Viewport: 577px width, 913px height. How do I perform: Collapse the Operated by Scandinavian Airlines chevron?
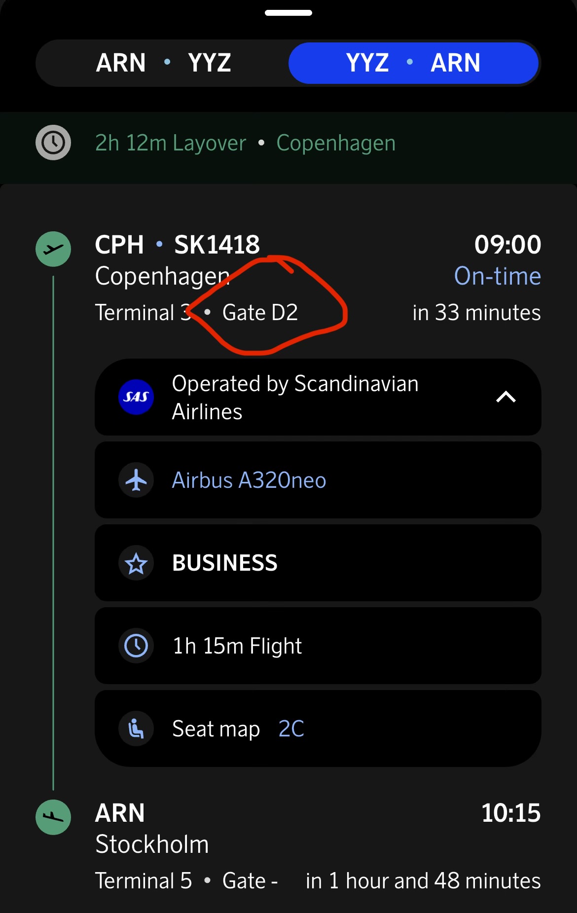(505, 397)
